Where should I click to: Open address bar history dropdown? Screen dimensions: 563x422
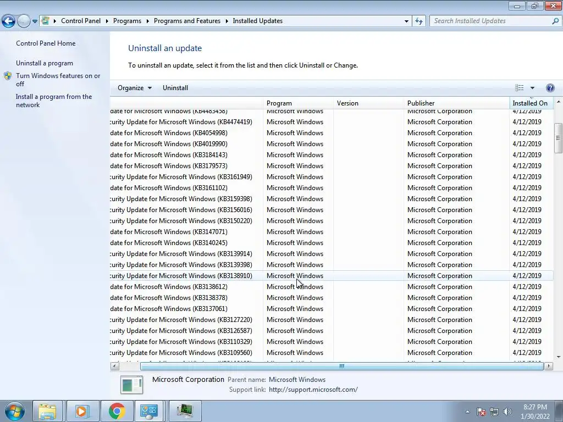point(406,21)
